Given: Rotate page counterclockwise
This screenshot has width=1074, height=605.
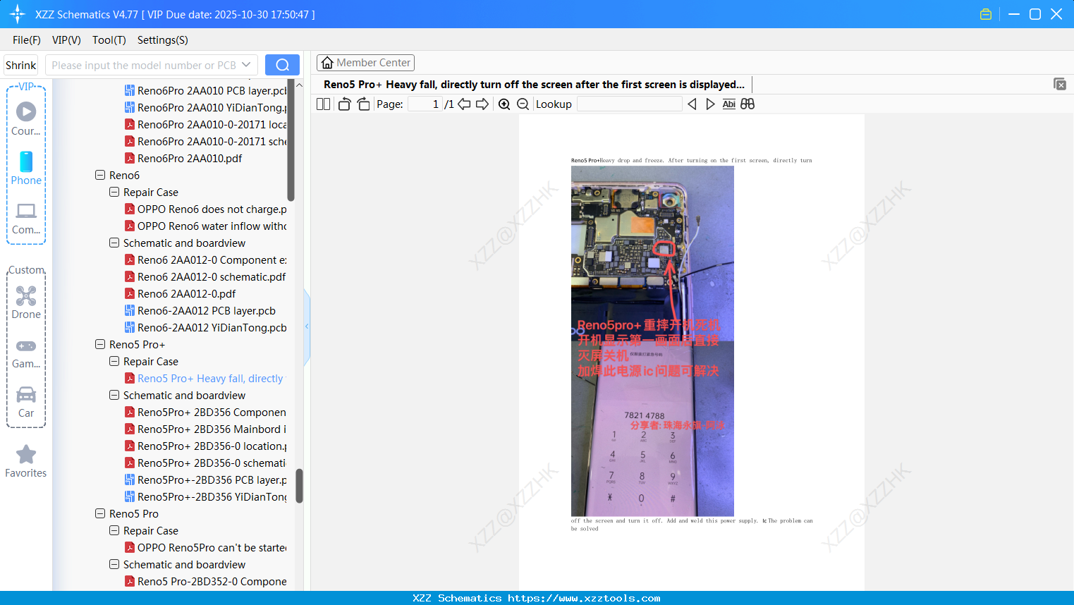Looking at the screenshot, I should pyautogui.click(x=344, y=104).
